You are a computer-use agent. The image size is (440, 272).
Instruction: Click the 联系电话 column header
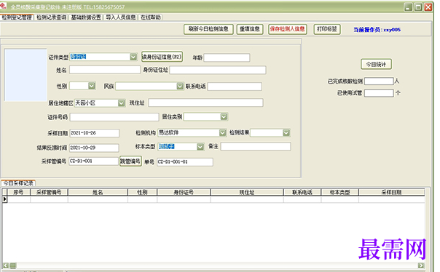pyautogui.click(x=302, y=192)
